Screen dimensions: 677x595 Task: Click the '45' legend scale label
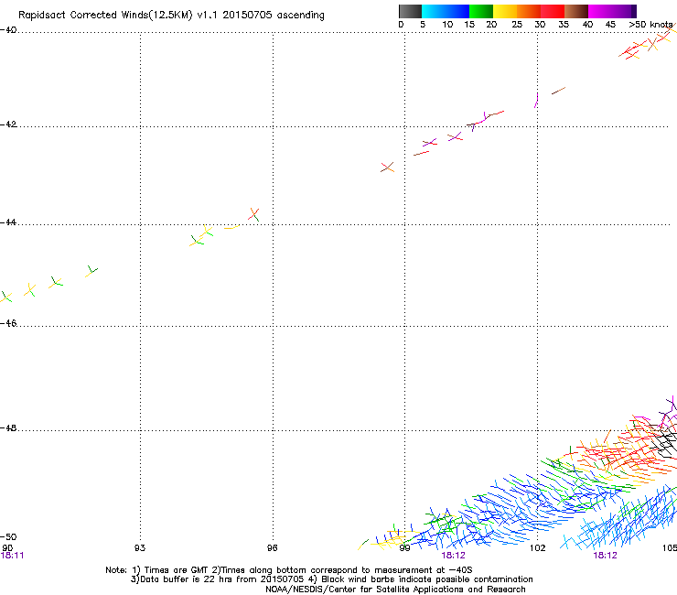(610, 25)
